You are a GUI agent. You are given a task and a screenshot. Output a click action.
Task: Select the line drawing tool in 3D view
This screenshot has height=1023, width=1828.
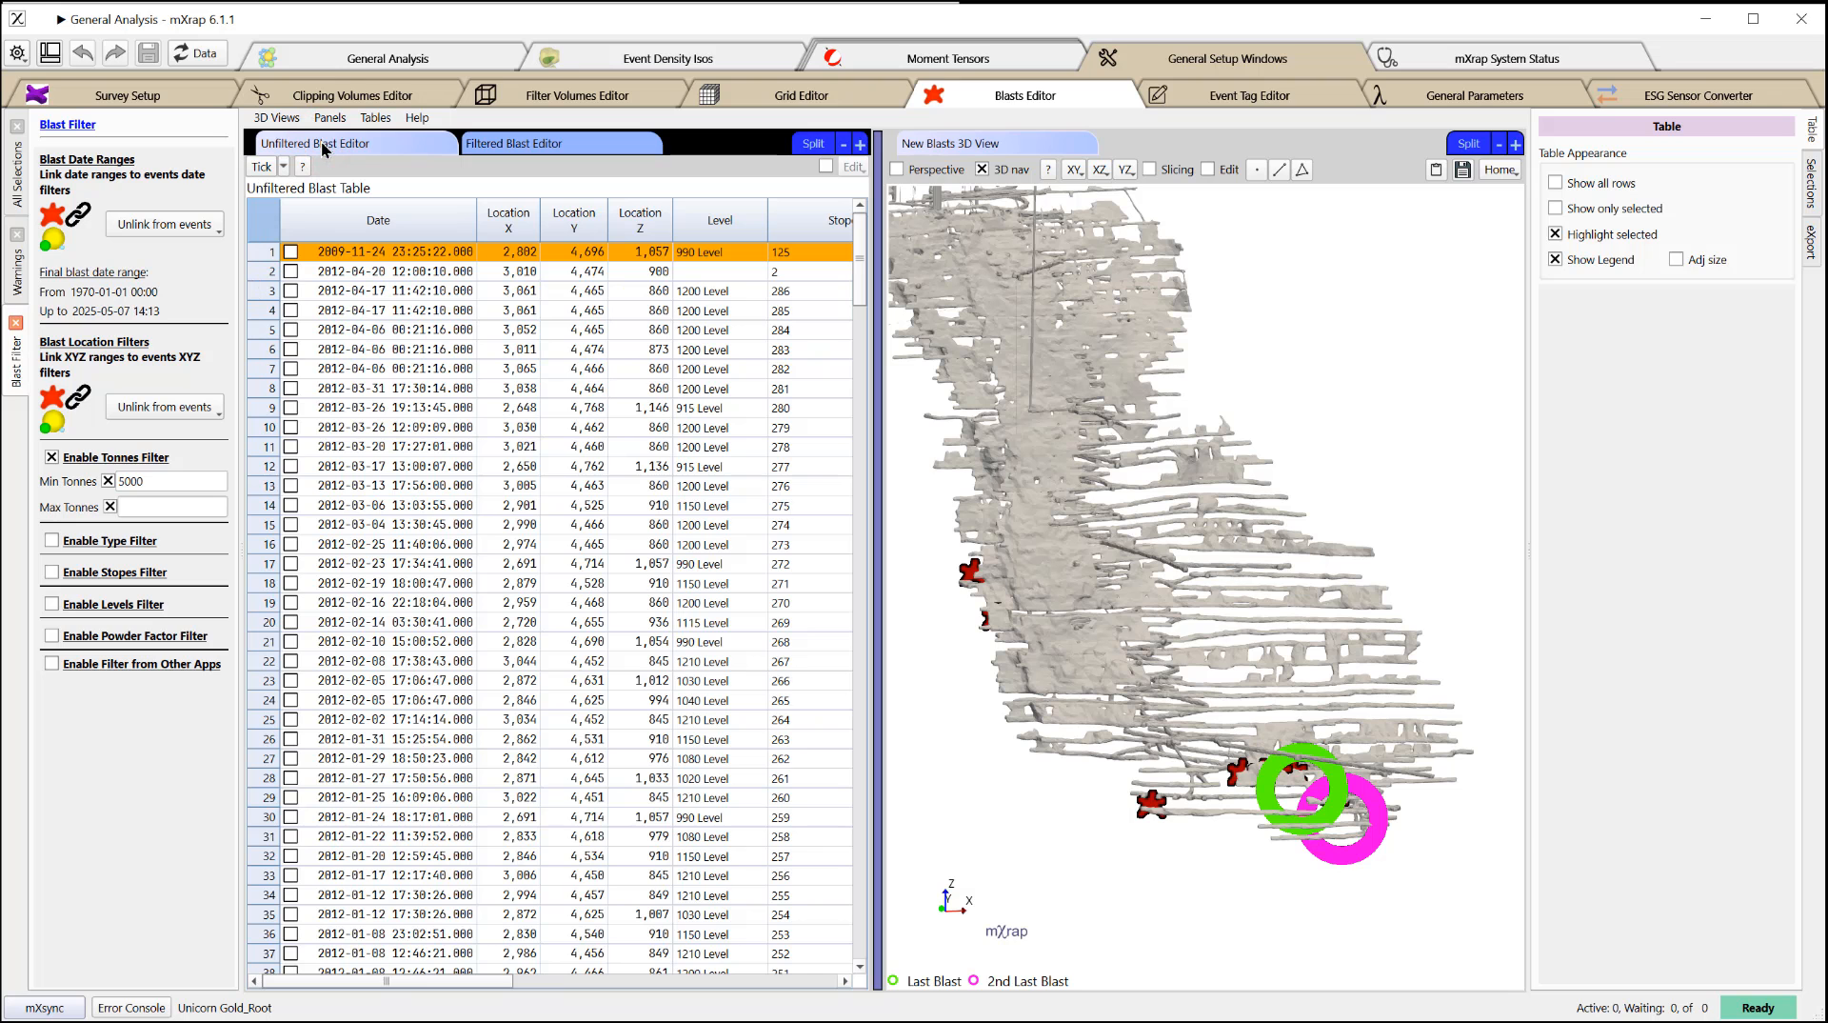[x=1280, y=170]
